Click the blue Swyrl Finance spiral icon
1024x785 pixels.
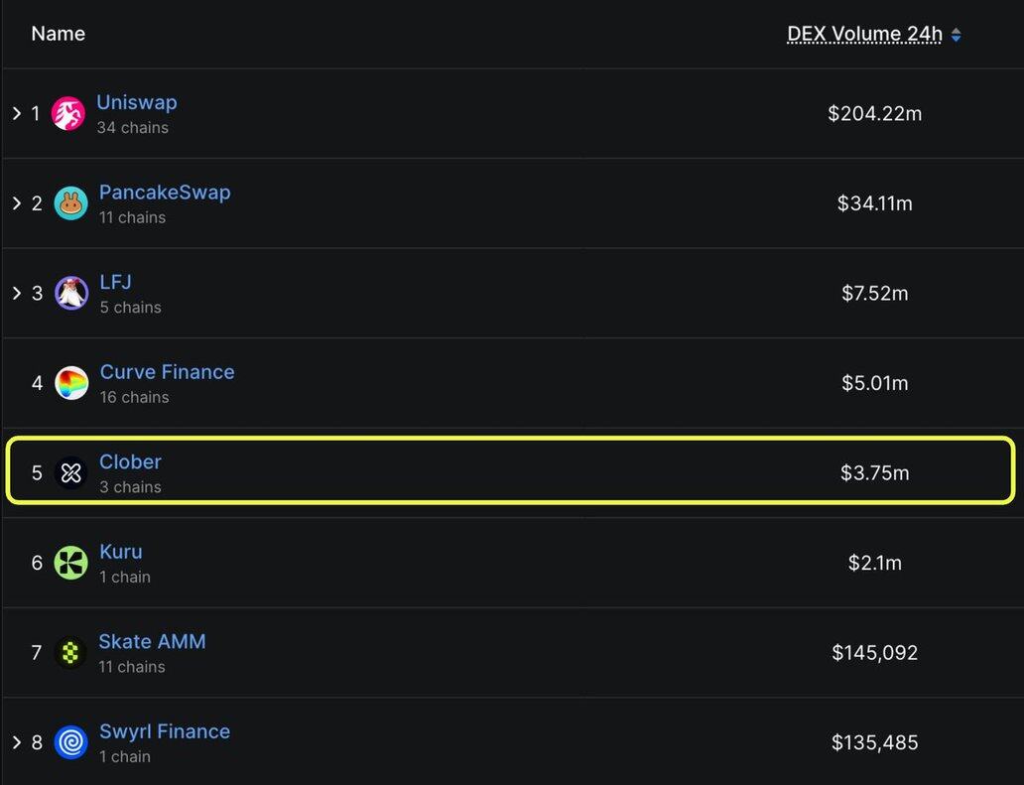pyautogui.click(x=71, y=742)
